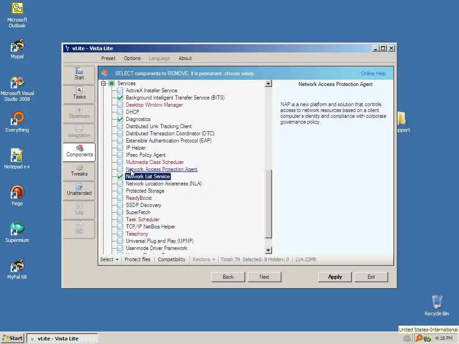Click the Apply button

click(x=335, y=277)
